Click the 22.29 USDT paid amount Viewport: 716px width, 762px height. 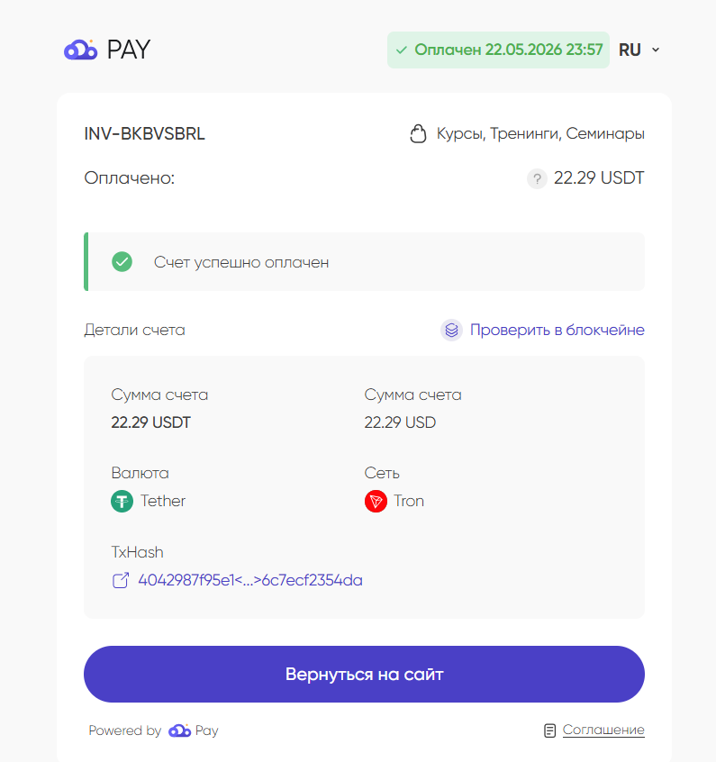coord(599,177)
